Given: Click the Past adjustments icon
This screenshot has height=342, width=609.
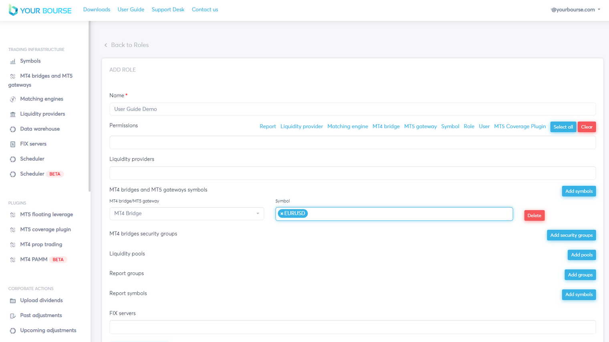Looking at the screenshot, I should [x=13, y=316].
